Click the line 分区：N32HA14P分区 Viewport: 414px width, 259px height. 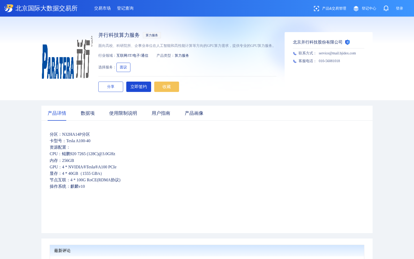70,134
